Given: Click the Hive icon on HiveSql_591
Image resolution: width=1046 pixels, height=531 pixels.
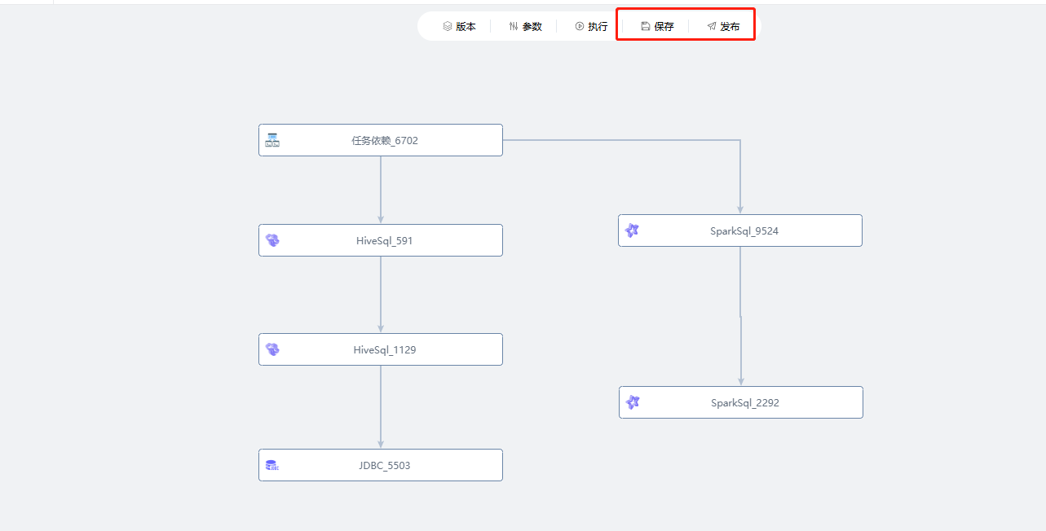Looking at the screenshot, I should 272,240.
